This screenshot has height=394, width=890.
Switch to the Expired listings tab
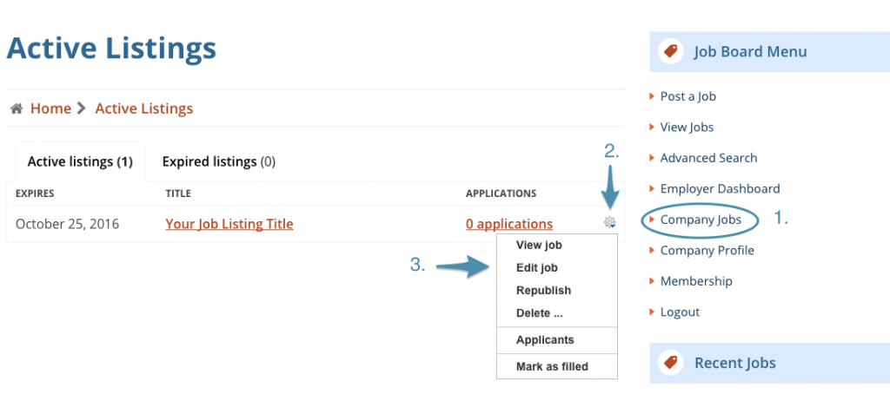218,161
